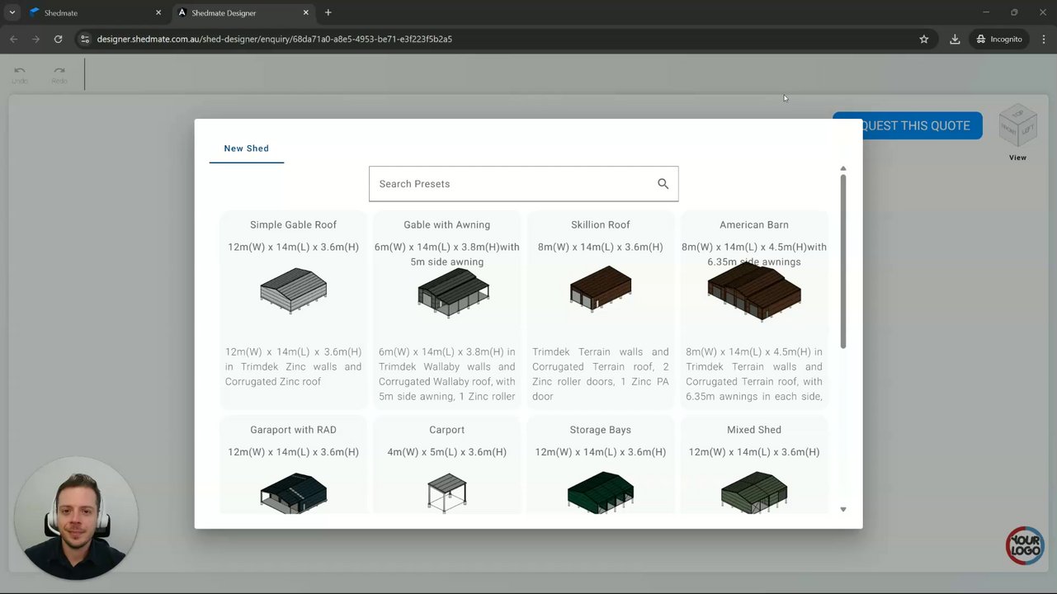This screenshot has width=1057, height=594.
Task: Click Gable with Awning description with Wallaby walls
Action: [x=447, y=374]
